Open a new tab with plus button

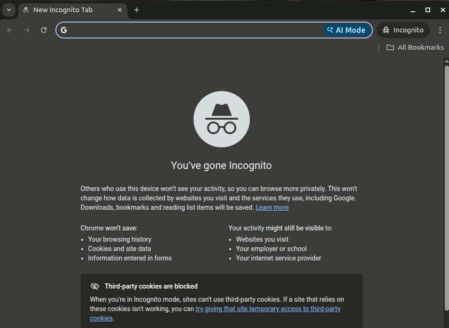tap(137, 10)
